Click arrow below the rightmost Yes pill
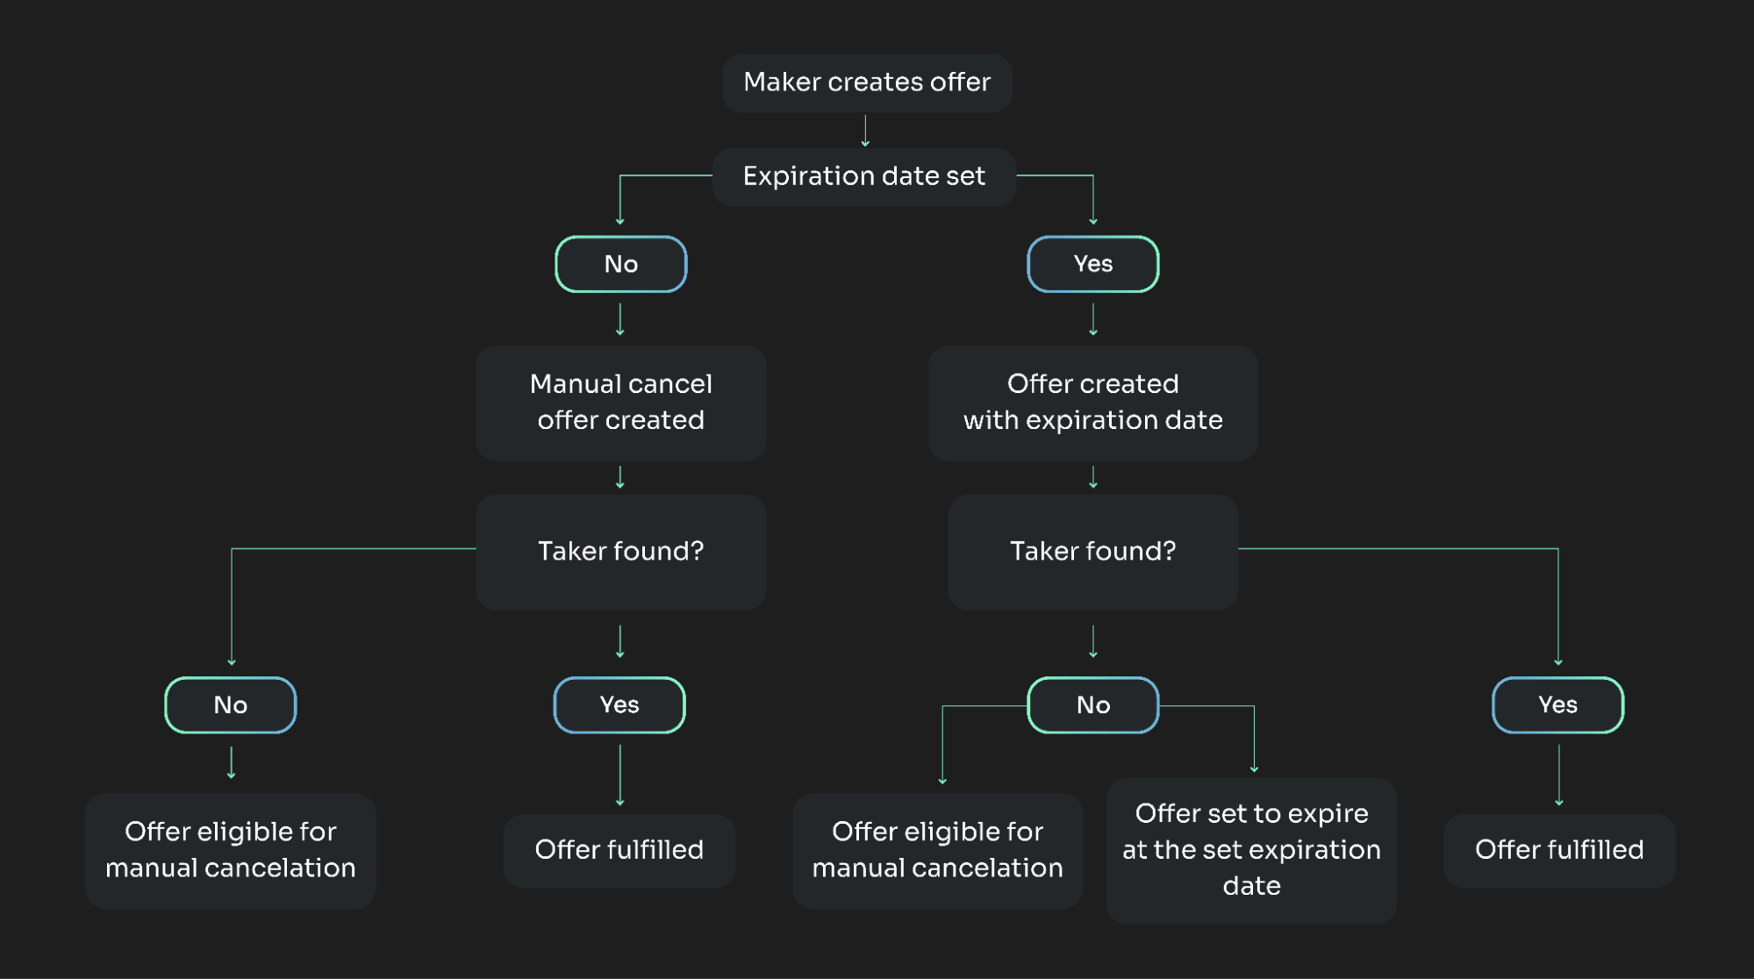The width and height of the screenshot is (1754, 979). [x=1559, y=775]
